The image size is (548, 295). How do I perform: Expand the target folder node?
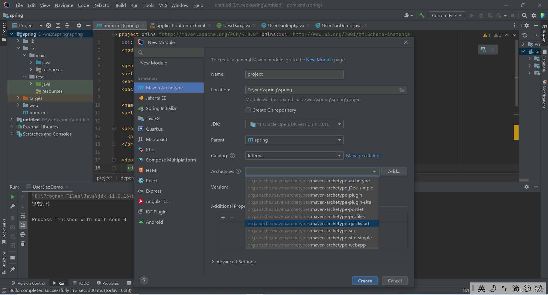pos(18,98)
